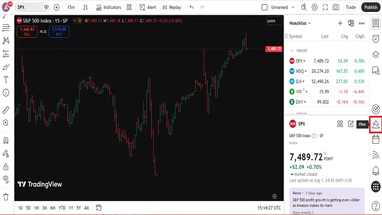Toggle magnet mode
Viewport: 382px width, 215px height.
coord(6,140)
